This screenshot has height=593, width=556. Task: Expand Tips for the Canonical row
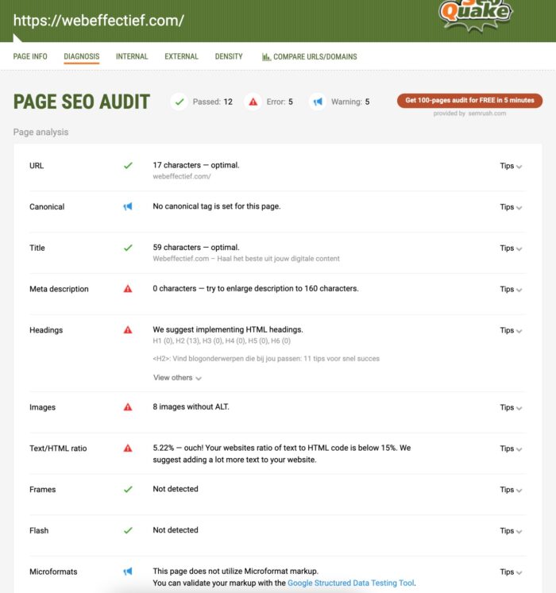click(511, 207)
